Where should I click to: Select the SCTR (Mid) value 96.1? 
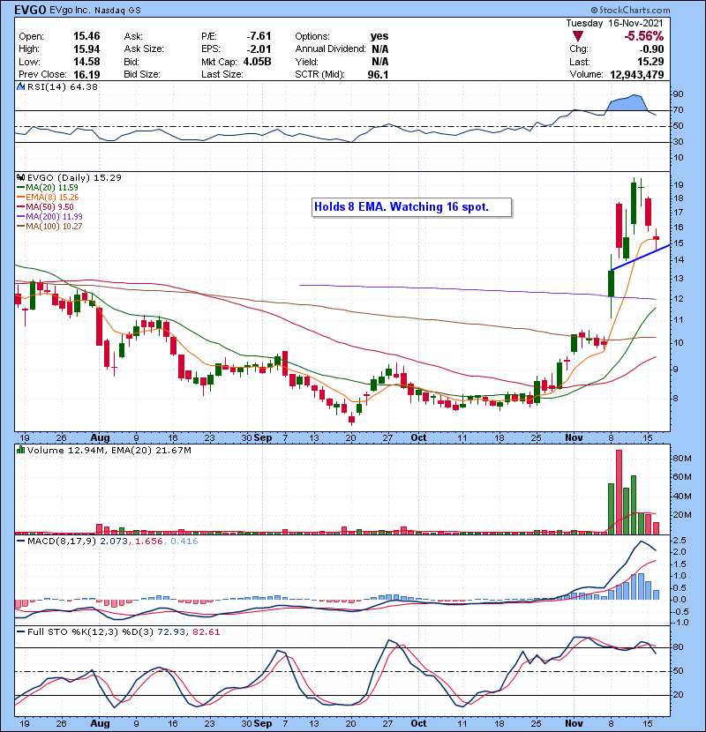click(x=378, y=74)
